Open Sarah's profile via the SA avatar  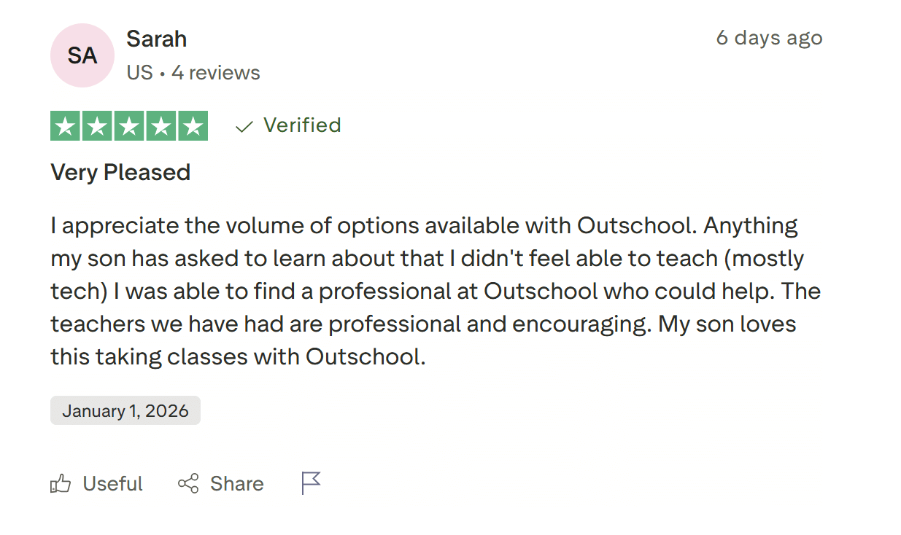click(x=82, y=55)
